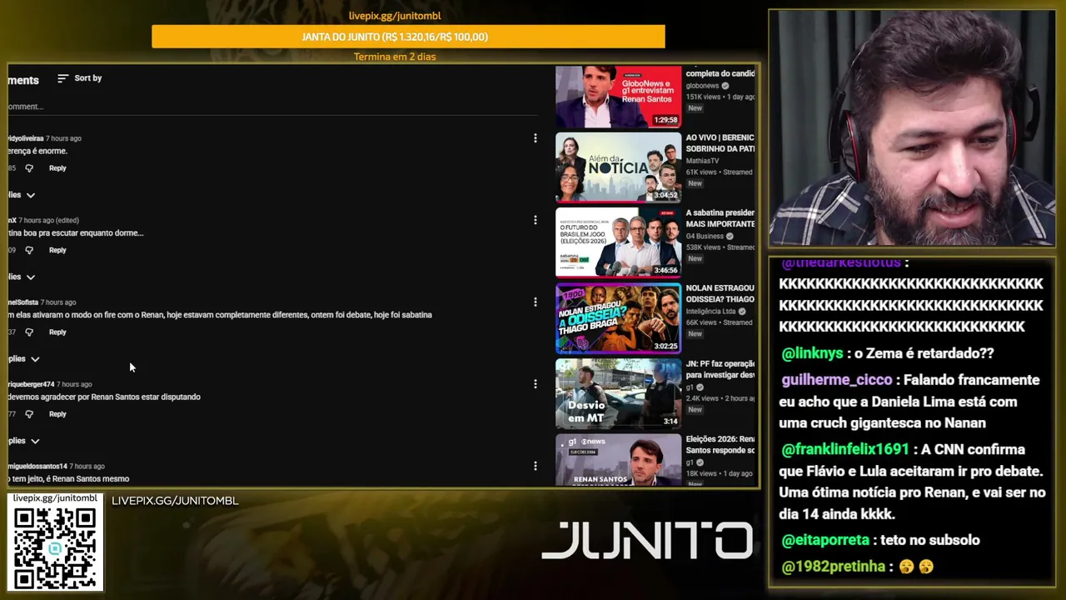Click the livepix.gg/junitombl link above the donation bar
The width and height of the screenshot is (1066, 600).
coord(395,16)
